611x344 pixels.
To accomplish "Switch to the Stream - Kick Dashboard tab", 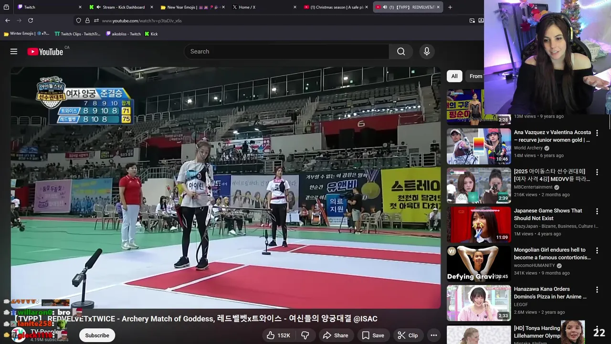I will pos(121,7).
